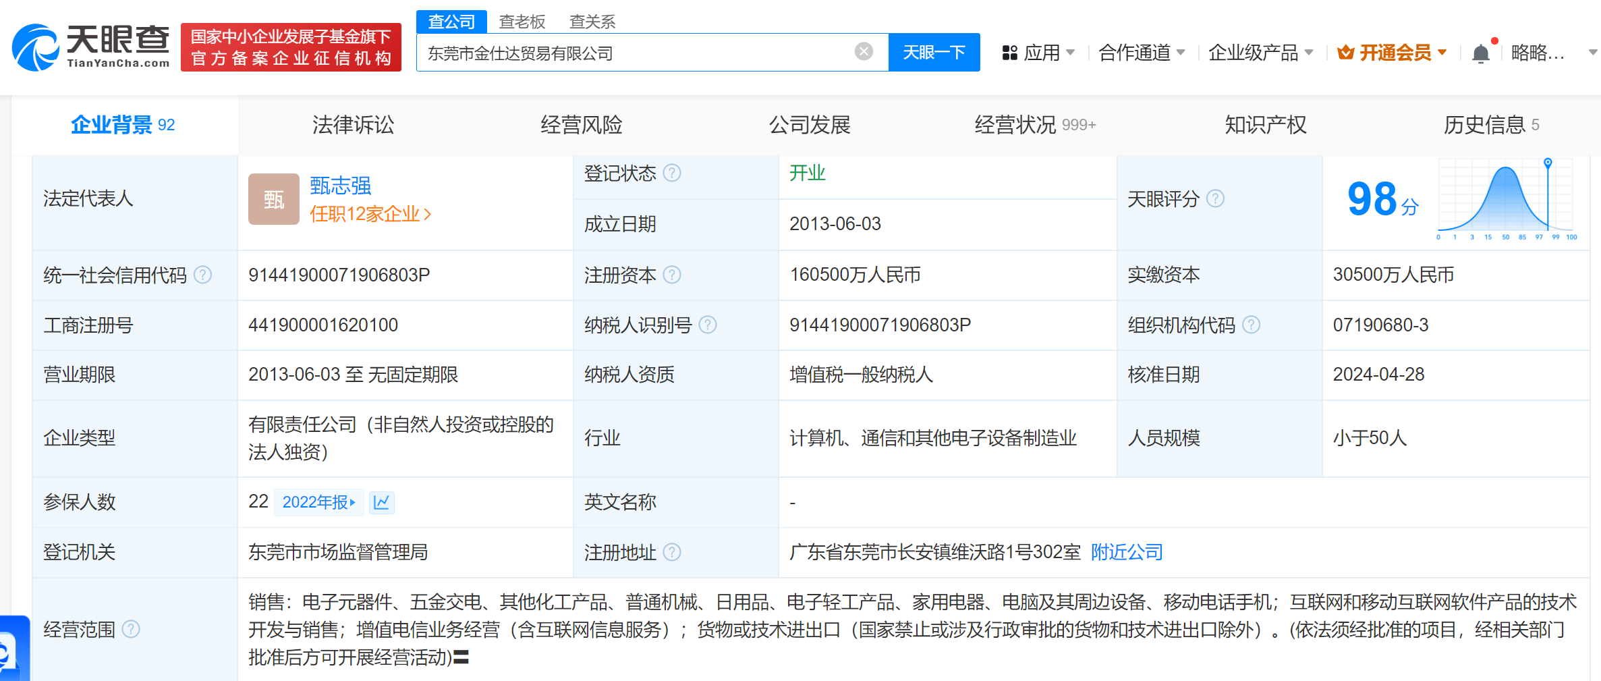Click the 天眼查 logo
This screenshot has height=681, width=1601.
point(91,47)
